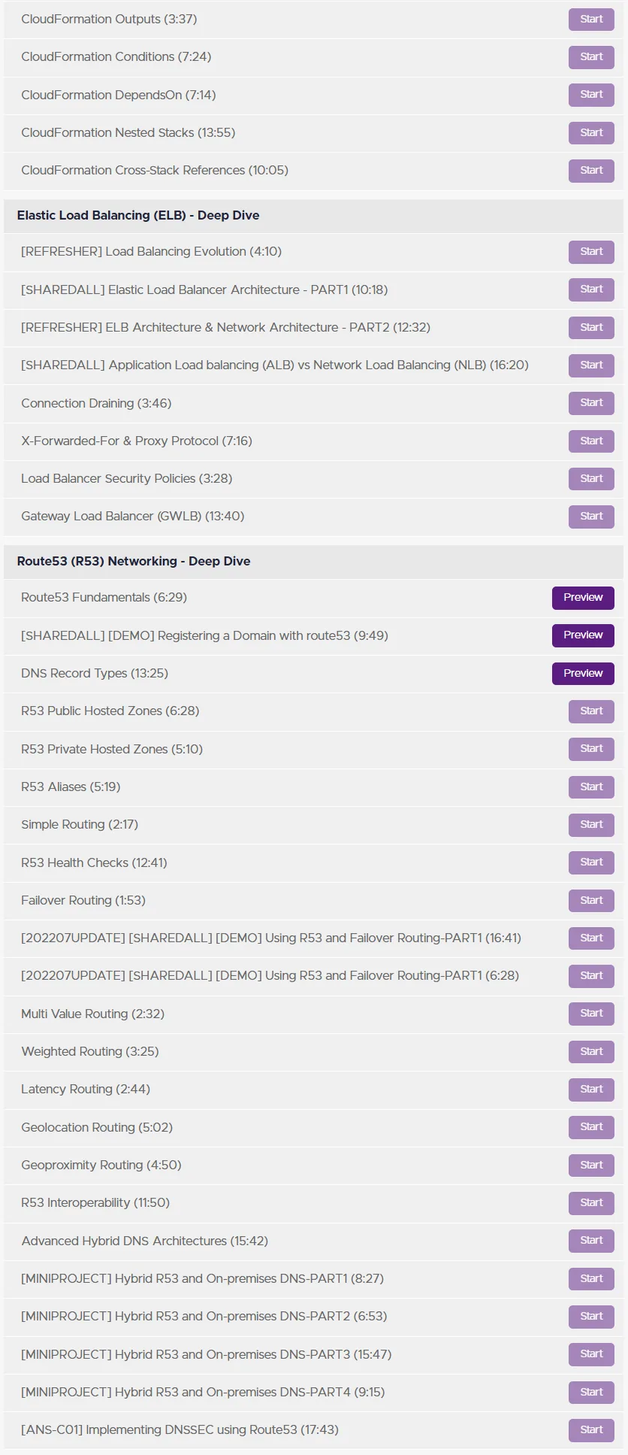
Task: Start the R53 Aliases lesson
Action: (x=591, y=787)
